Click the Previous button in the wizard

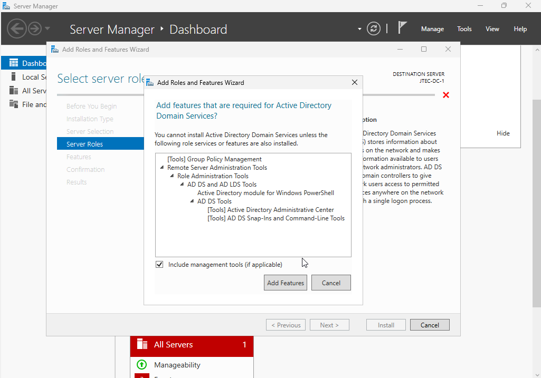click(286, 325)
